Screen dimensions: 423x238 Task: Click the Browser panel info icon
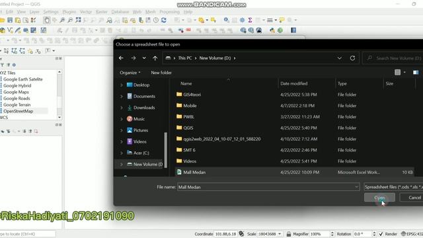click(x=14, y=65)
